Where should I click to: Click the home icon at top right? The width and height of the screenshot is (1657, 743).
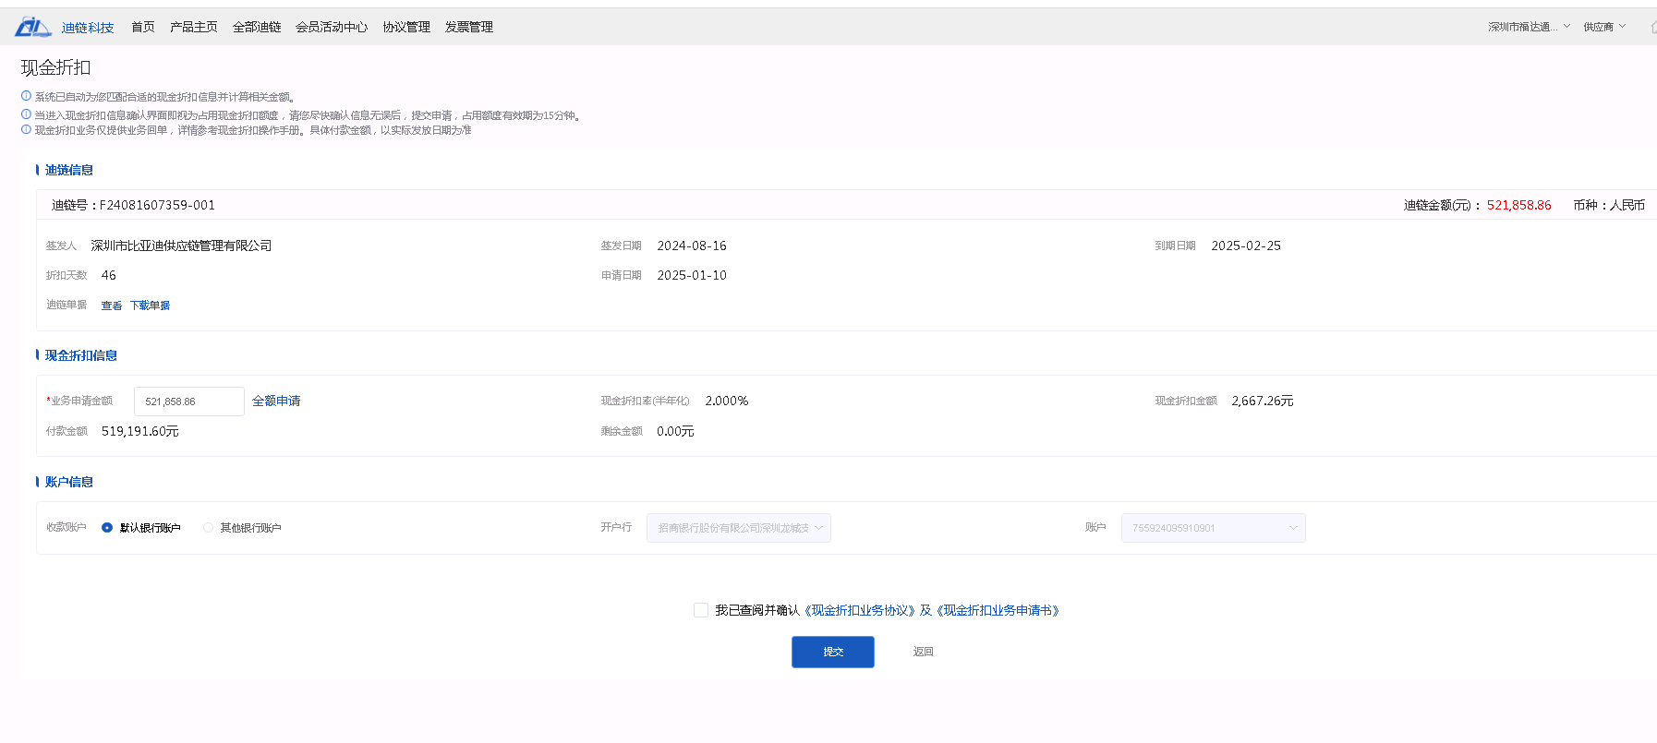1652,27
